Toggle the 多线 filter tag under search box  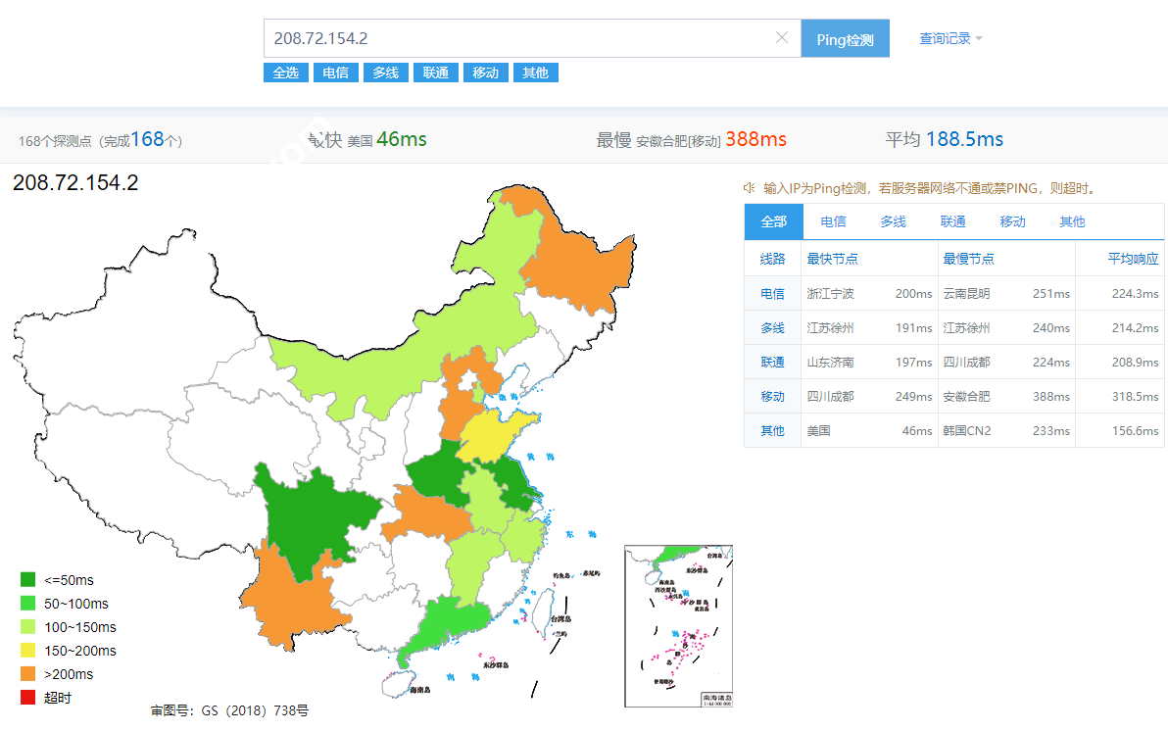tap(386, 73)
